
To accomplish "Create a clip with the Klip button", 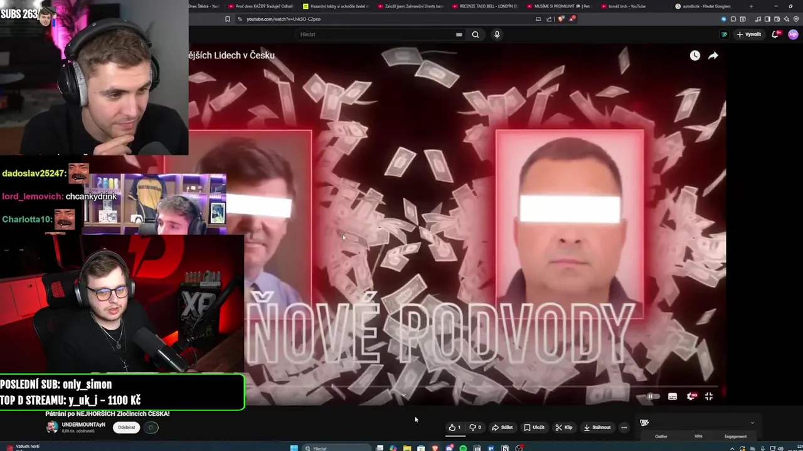I will coord(565,427).
